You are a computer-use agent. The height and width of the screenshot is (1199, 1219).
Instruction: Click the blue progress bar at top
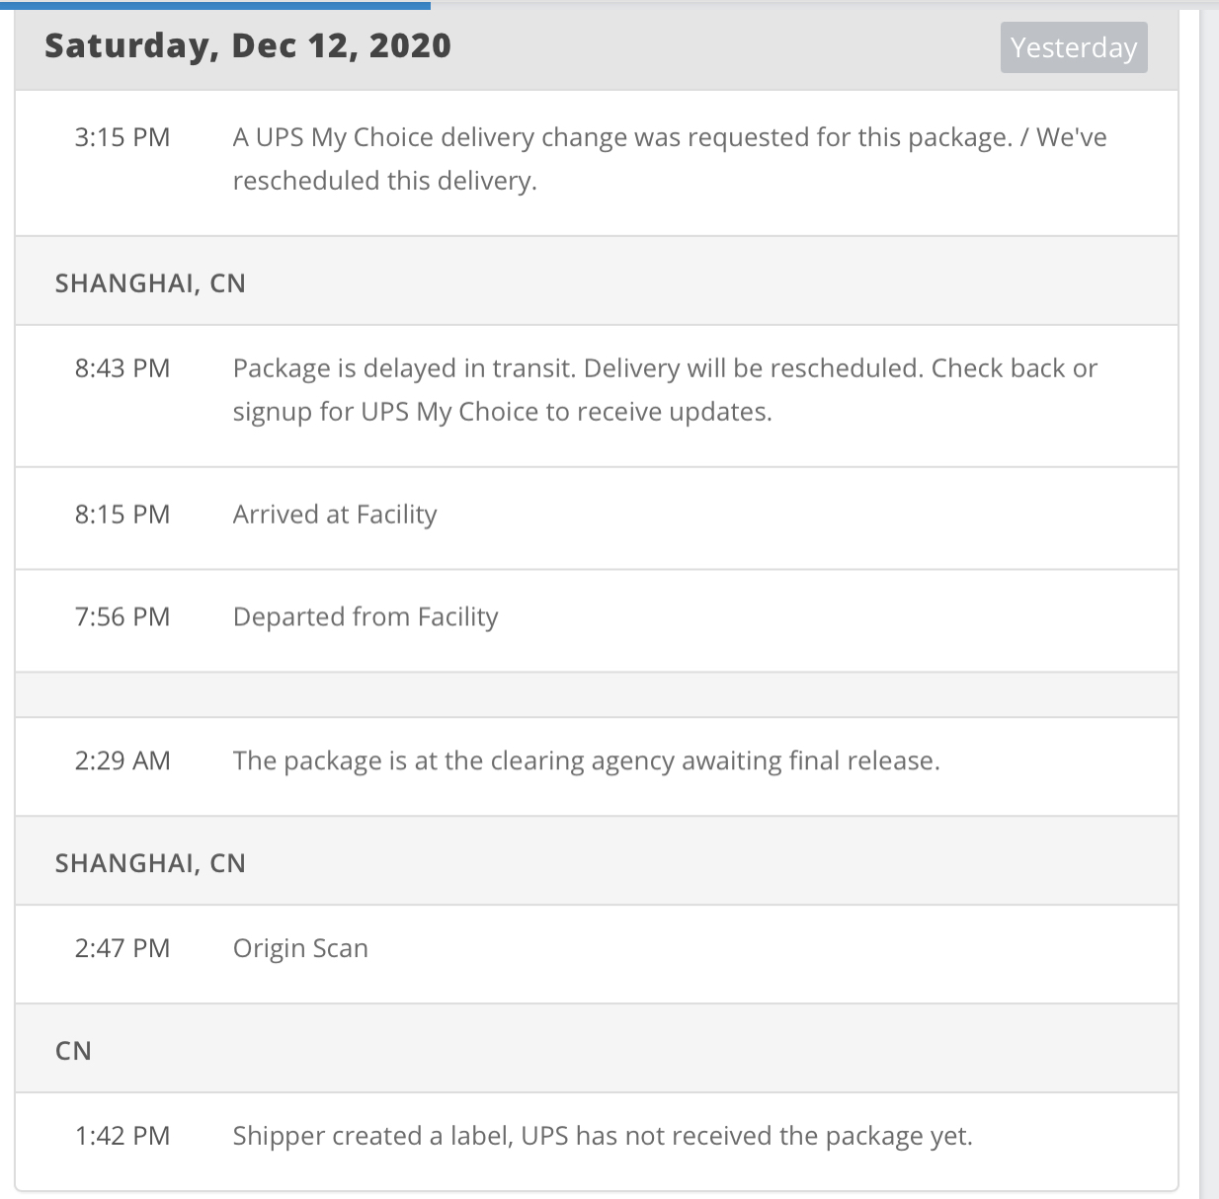coord(215,5)
